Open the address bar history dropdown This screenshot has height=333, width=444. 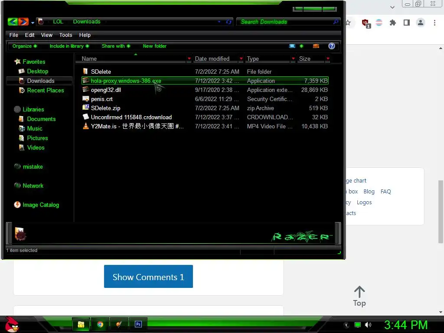tap(219, 22)
